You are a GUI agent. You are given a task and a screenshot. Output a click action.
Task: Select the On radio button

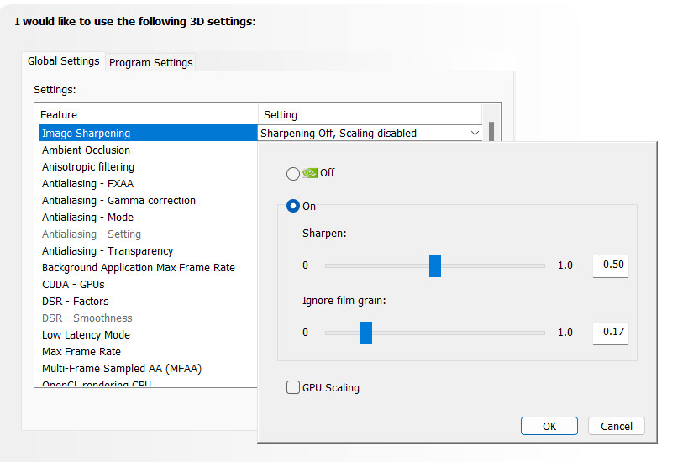(293, 206)
